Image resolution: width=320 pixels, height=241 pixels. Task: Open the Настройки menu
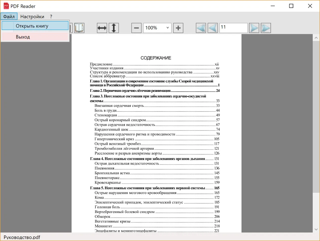pos(32,16)
